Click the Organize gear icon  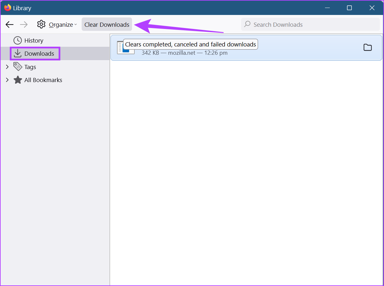(x=41, y=24)
